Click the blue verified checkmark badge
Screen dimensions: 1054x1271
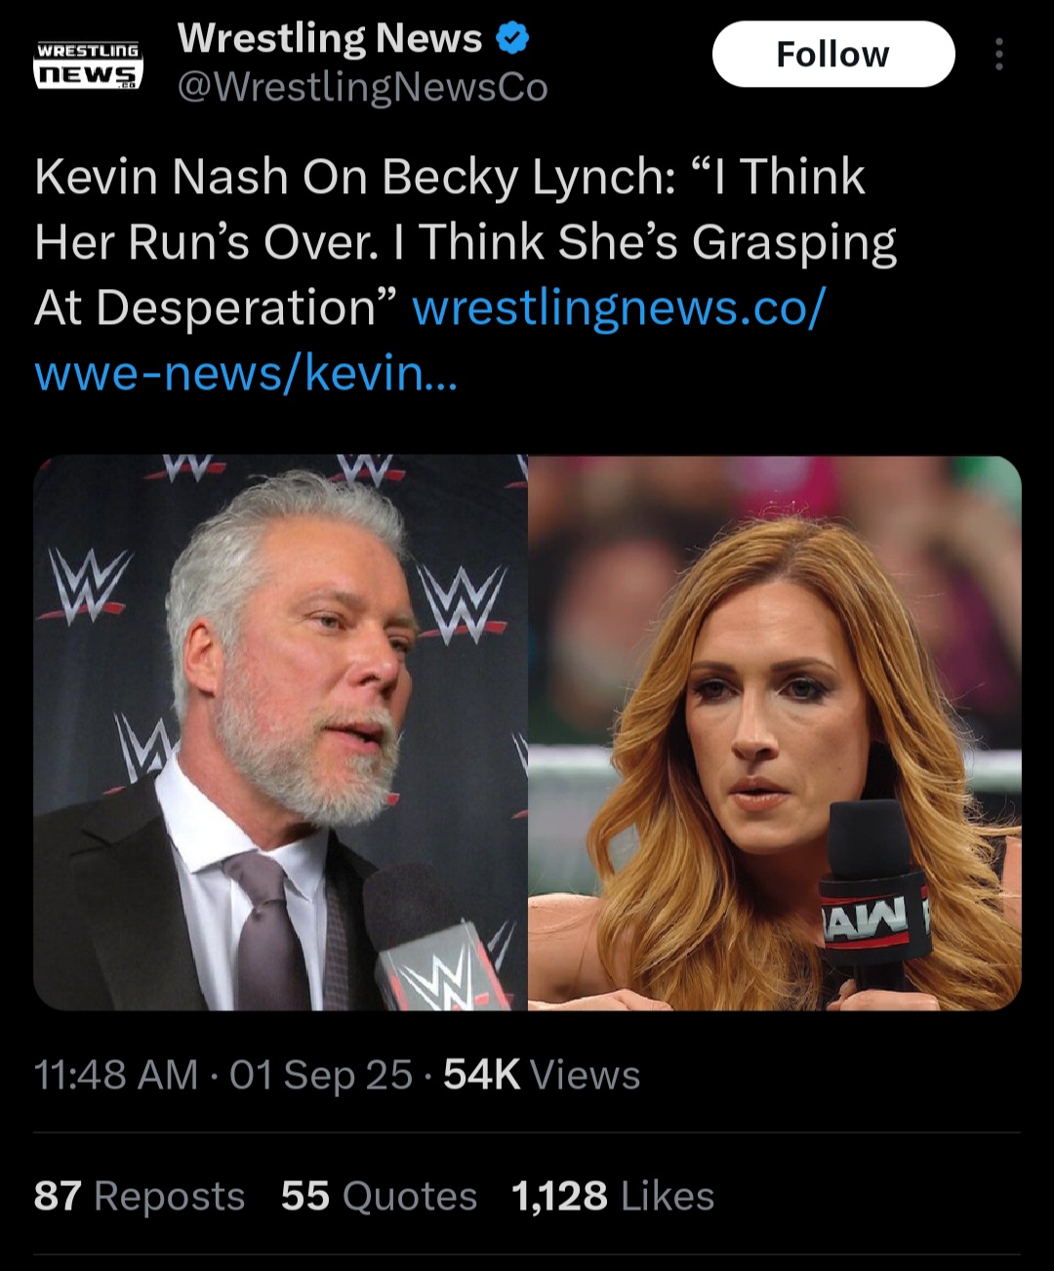[512, 39]
